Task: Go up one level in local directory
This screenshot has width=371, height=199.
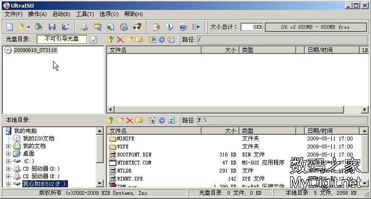Action: [111, 121]
